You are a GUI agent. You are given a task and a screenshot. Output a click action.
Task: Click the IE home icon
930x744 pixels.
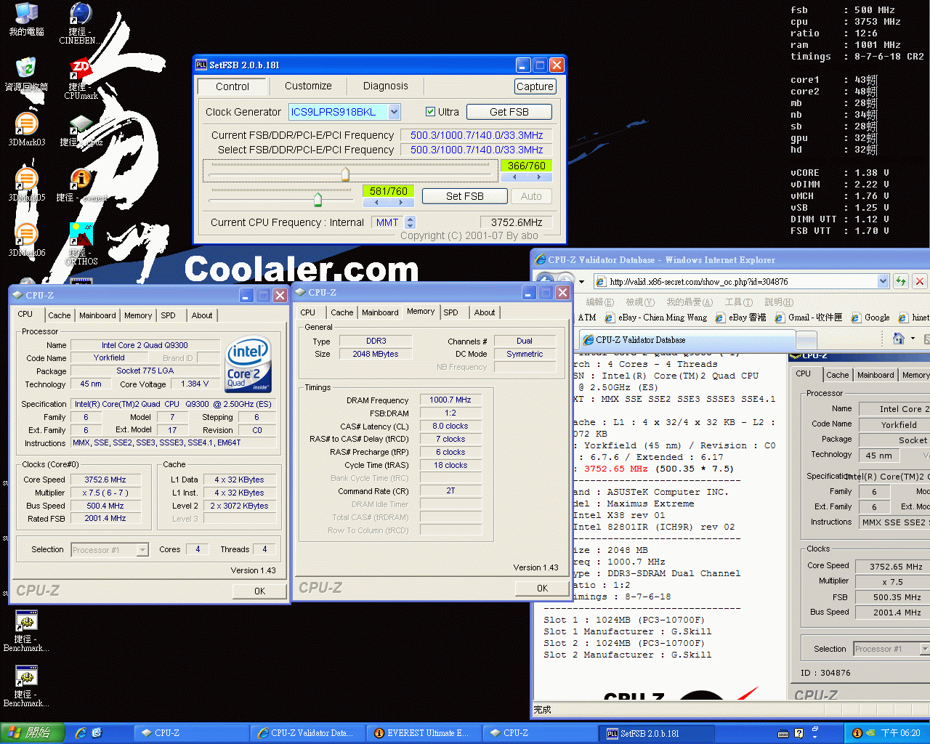click(899, 339)
